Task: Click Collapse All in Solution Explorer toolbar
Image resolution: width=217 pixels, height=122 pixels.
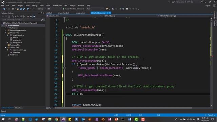Action: [21, 17]
